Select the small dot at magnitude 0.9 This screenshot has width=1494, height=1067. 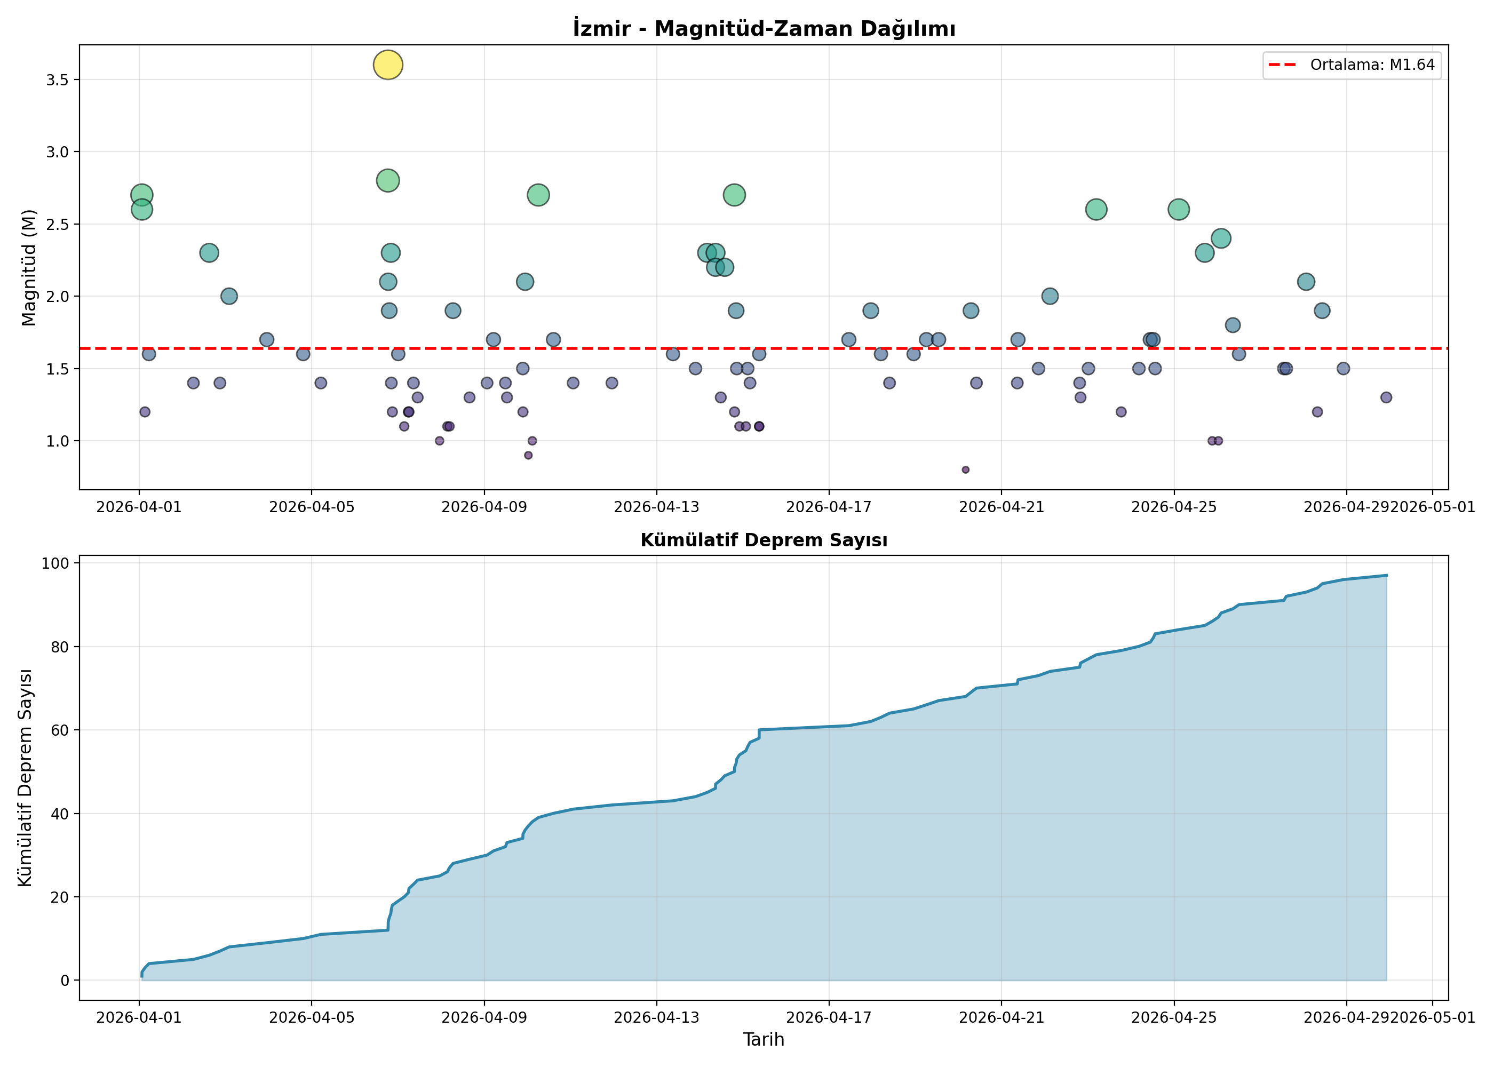pyautogui.click(x=528, y=455)
